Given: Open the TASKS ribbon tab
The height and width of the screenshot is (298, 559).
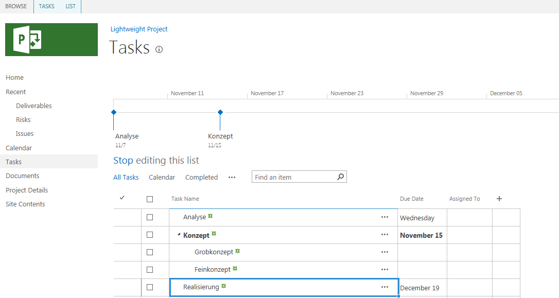Looking at the screenshot, I should [x=47, y=6].
